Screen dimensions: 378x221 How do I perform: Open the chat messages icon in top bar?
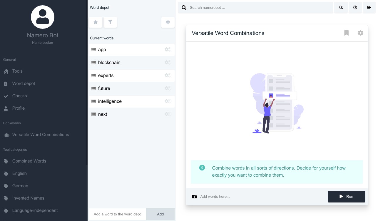pos(341,8)
